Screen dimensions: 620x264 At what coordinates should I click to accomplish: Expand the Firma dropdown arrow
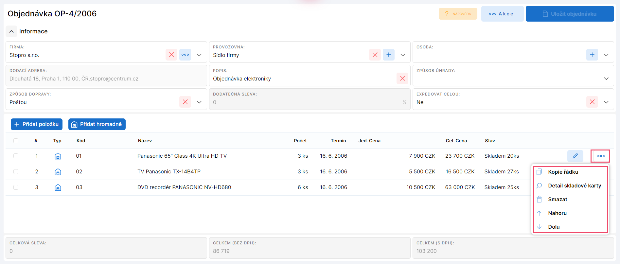[199, 55]
